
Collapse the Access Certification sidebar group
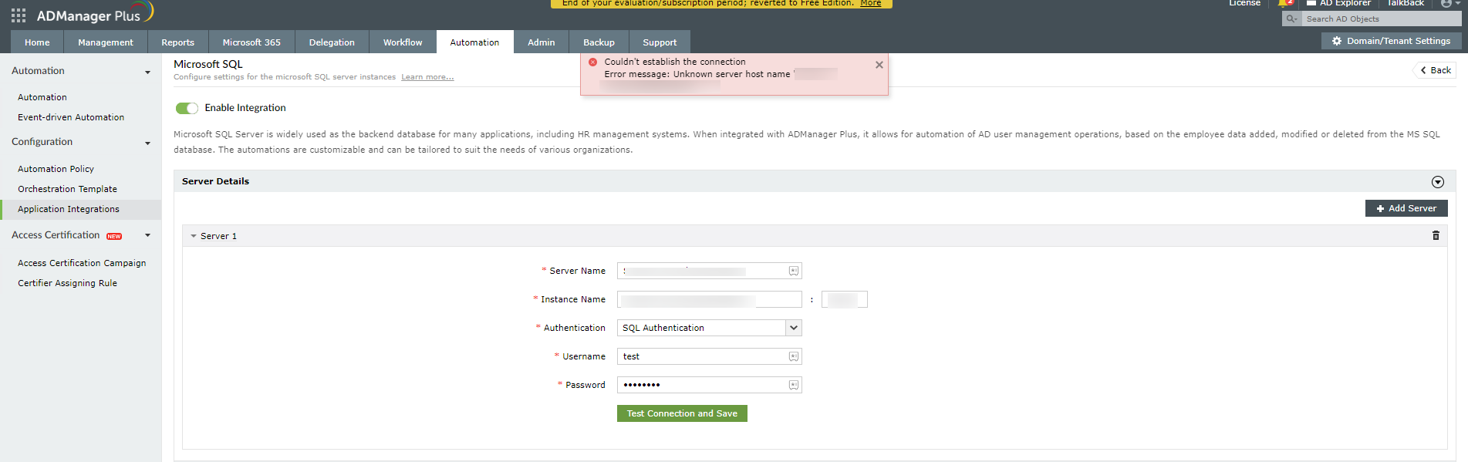[x=147, y=235]
